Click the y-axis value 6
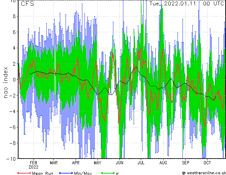This screenshot has height=175, width=226. tap(14, 32)
